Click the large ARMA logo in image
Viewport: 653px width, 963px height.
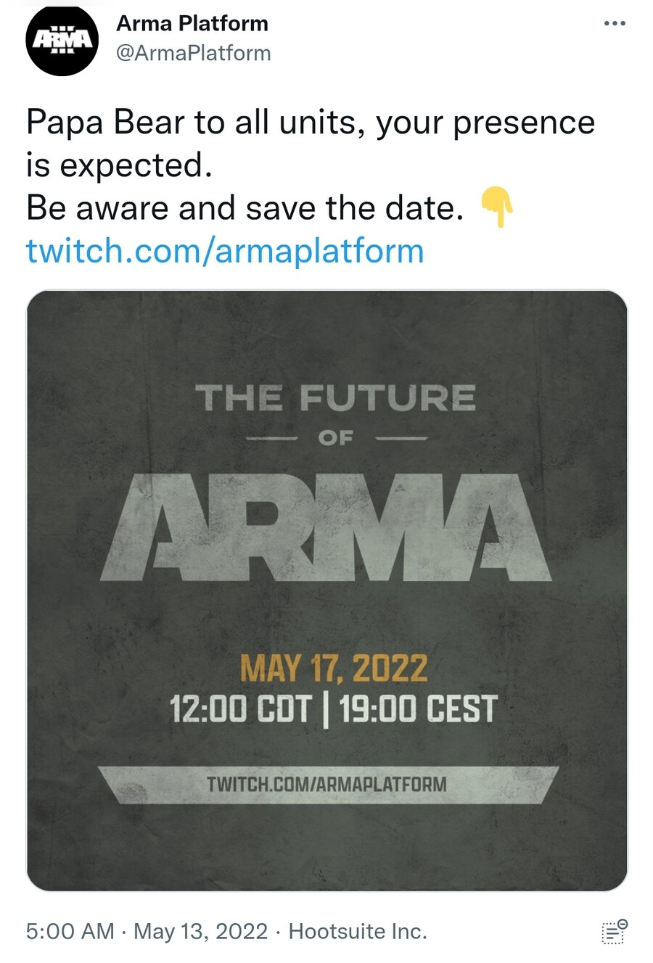pyautogui.click(x=326, y=528)
